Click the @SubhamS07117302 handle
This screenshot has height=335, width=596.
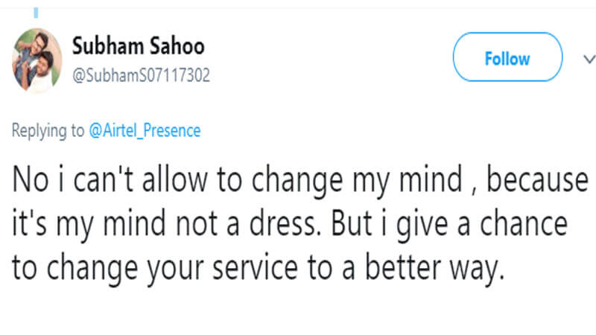(142, 76)
